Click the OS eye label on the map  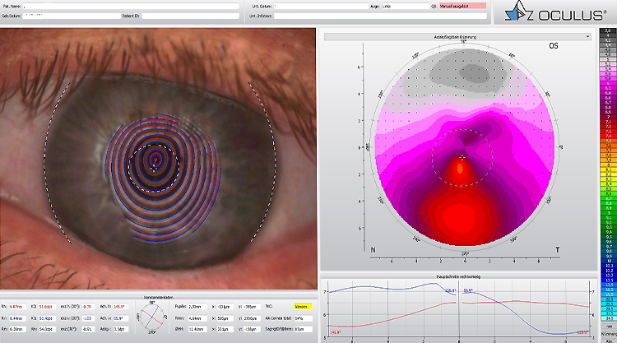tap(553, 47)
